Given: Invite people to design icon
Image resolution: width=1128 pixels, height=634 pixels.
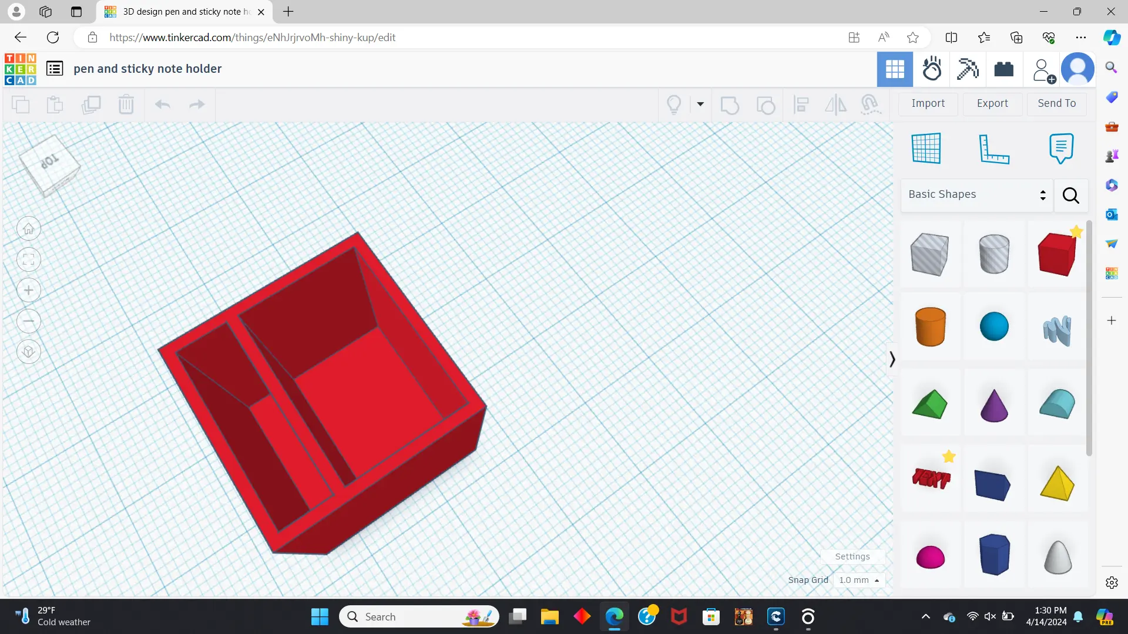Looking at the screenshot, I should click(1043, 70).
